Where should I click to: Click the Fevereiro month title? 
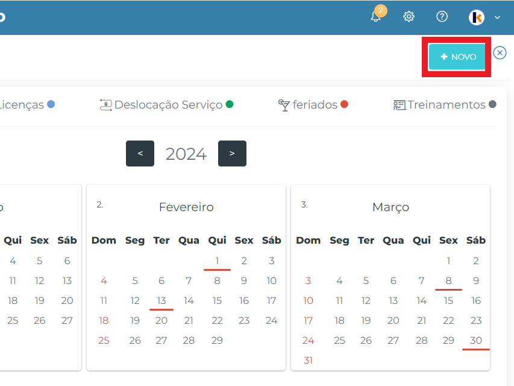pyautogui.click(x=186, y=207)
